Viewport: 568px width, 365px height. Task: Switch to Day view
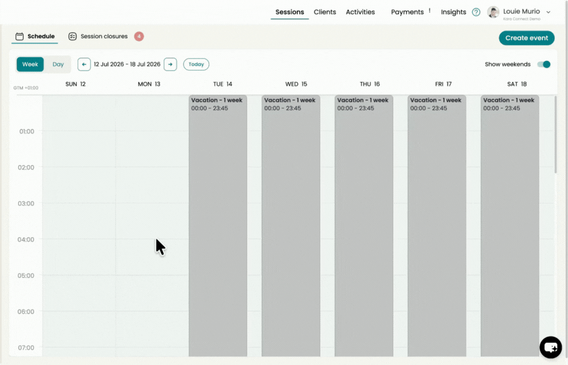tap(58, 64)
